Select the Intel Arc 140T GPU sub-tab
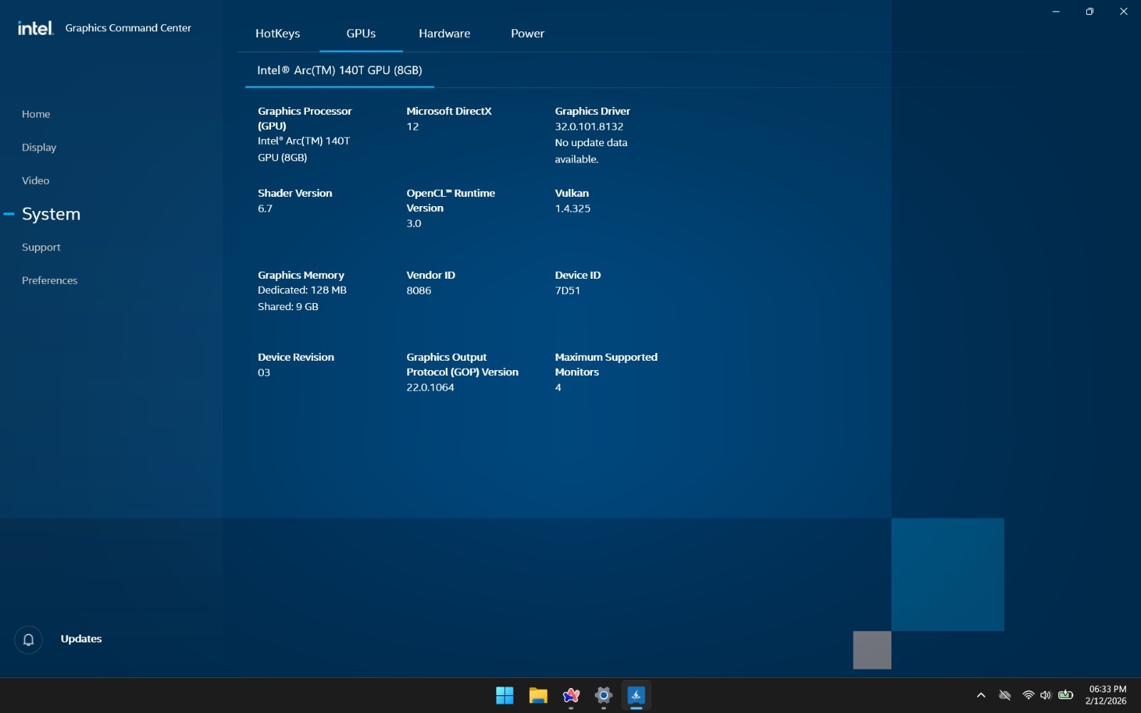 [339, 70]
